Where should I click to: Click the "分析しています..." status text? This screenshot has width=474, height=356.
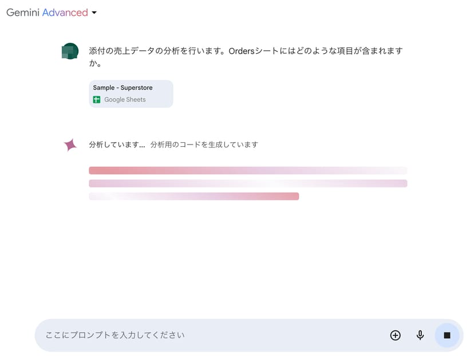117,145
